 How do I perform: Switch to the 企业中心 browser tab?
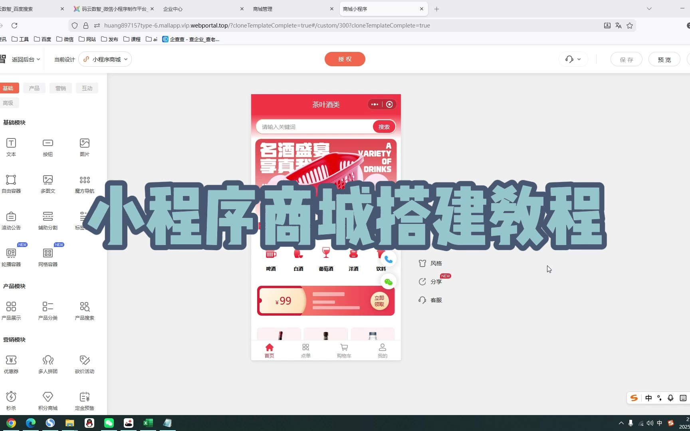203,9
